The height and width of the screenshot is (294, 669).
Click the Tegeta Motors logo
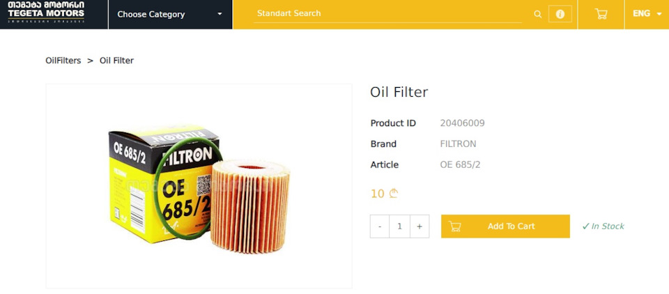[x=46, y=13]
